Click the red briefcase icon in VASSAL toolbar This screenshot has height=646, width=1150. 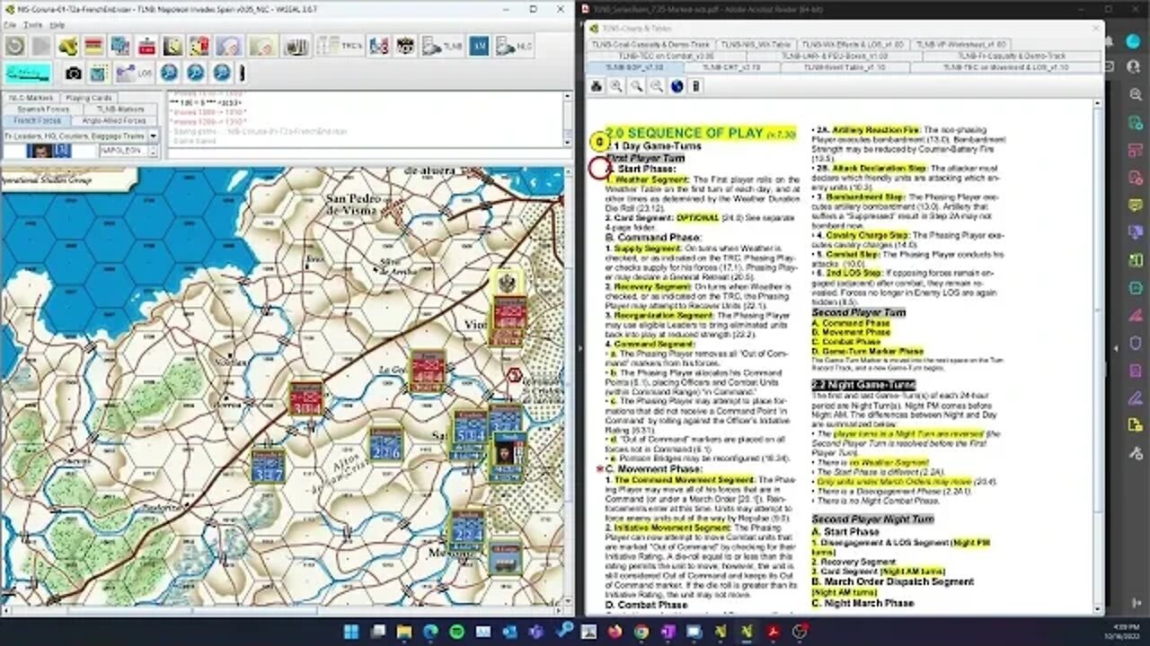[146, 46]
